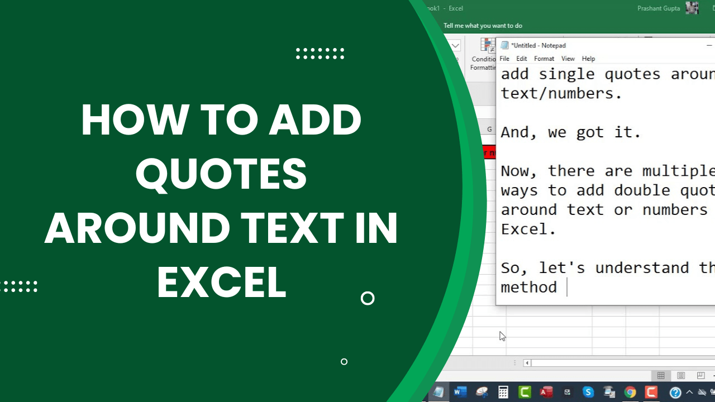
Task: Enable Normal view in Excel status bar
Action: click(661, 376)
